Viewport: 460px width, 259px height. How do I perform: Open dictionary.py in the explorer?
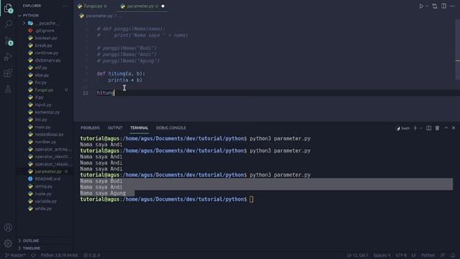(47, 60)
